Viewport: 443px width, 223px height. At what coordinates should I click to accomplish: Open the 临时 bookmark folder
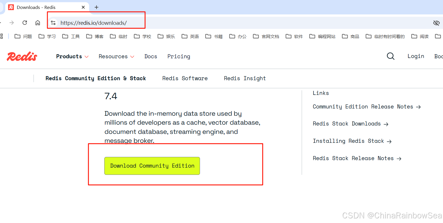tap(119, 36)
